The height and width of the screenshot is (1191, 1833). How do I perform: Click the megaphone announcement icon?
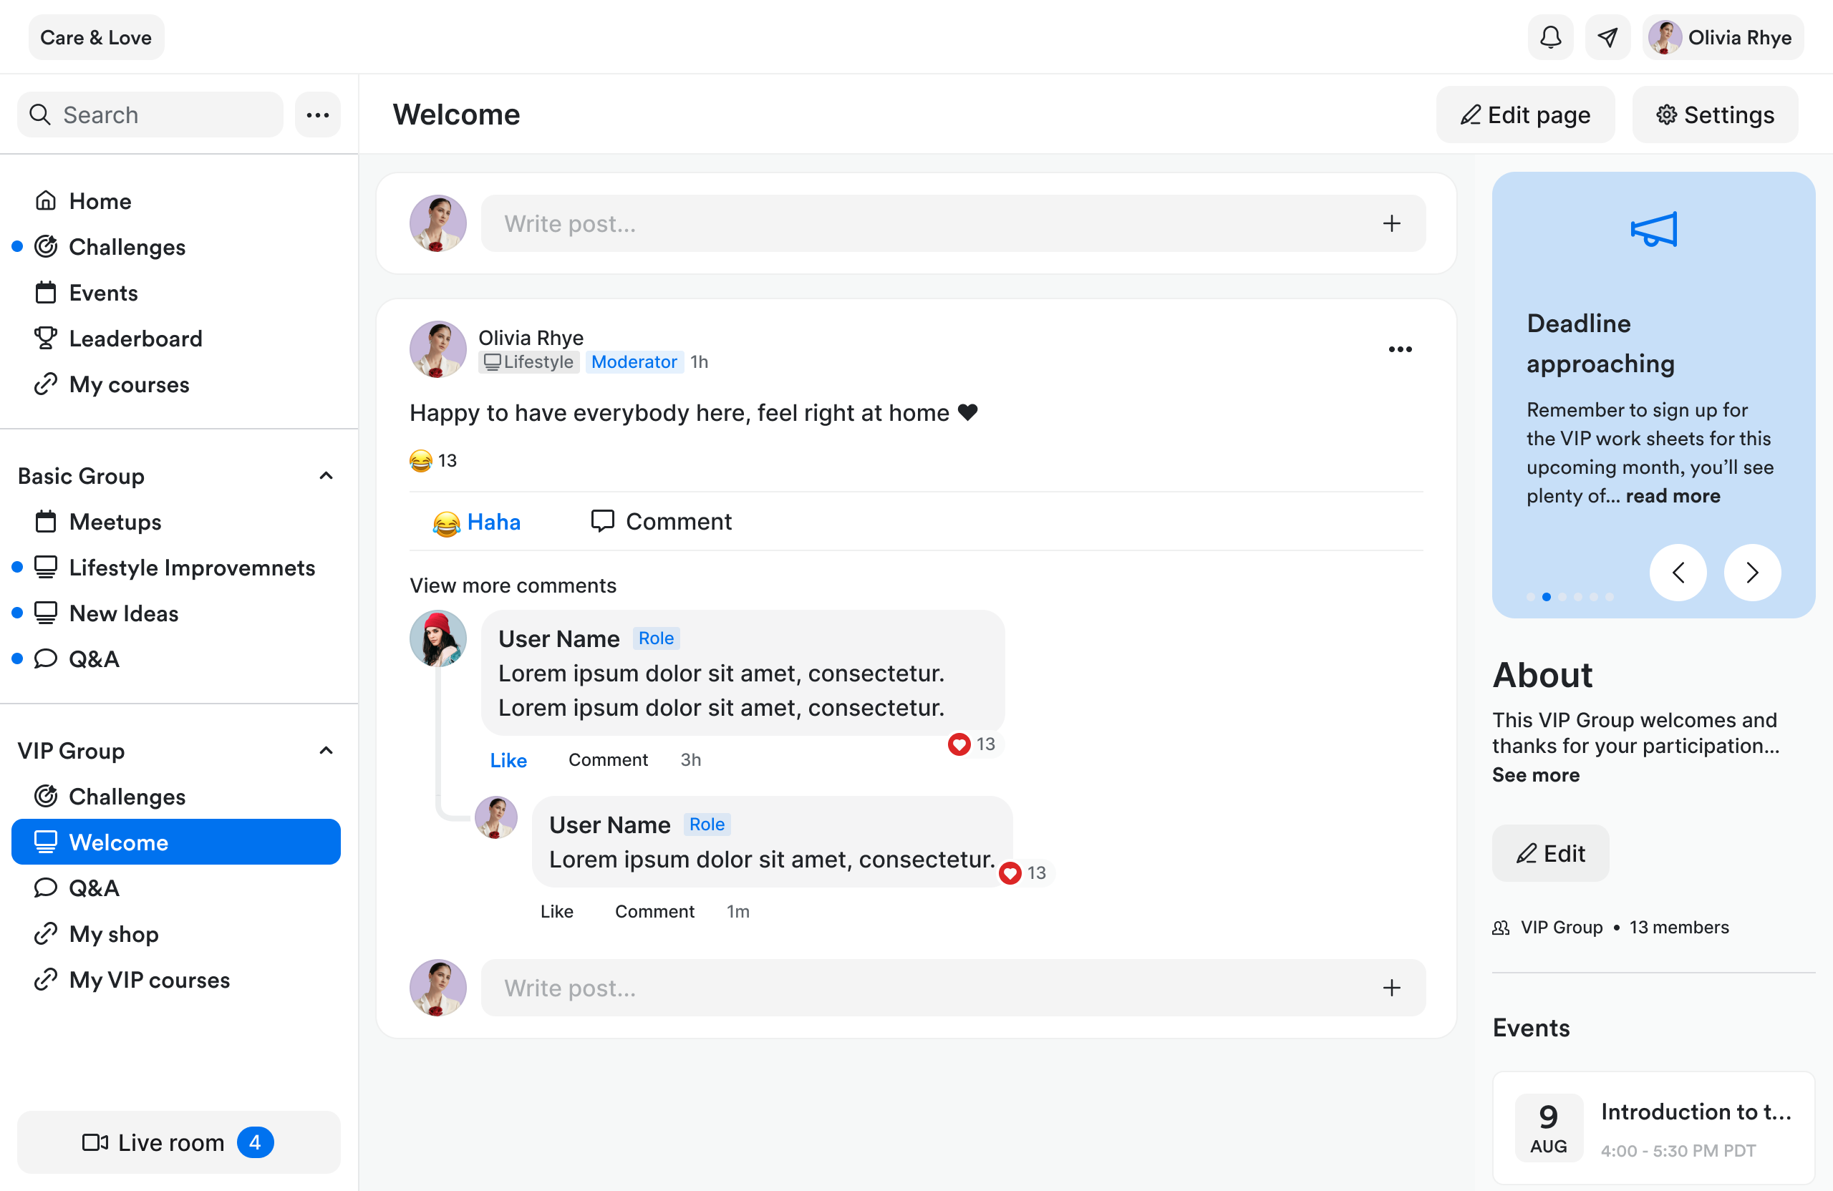tap(1653, 230)
